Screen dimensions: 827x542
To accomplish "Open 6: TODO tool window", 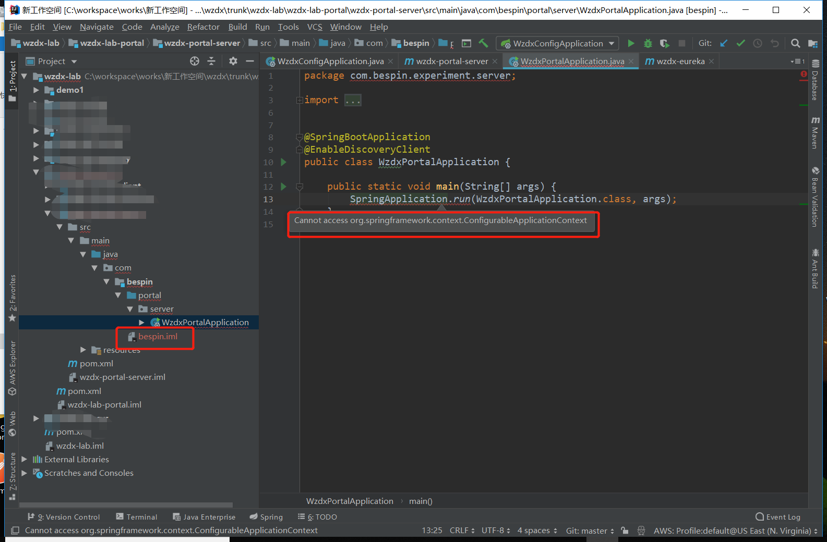I will 317,517.
